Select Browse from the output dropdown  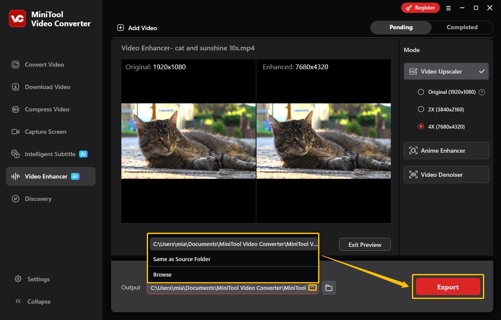click(161, 274)
